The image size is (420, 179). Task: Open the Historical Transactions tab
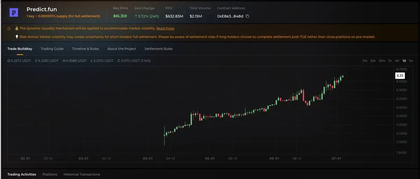click(x=82, y=174)
